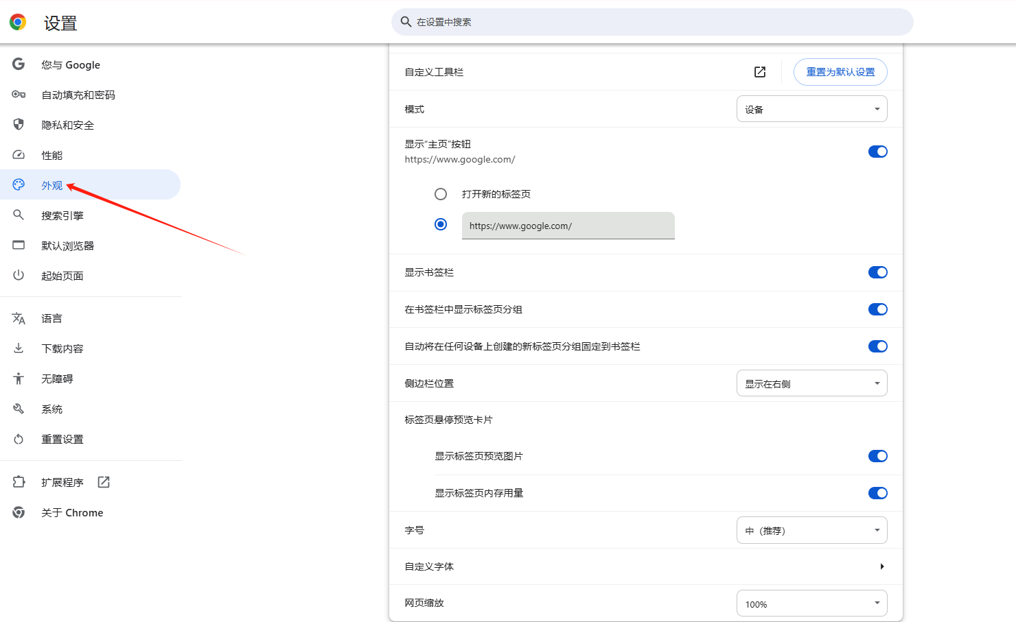Click the download icon for 下载内容
Screen dimensions: 1016x622
[x=19, y=348]
